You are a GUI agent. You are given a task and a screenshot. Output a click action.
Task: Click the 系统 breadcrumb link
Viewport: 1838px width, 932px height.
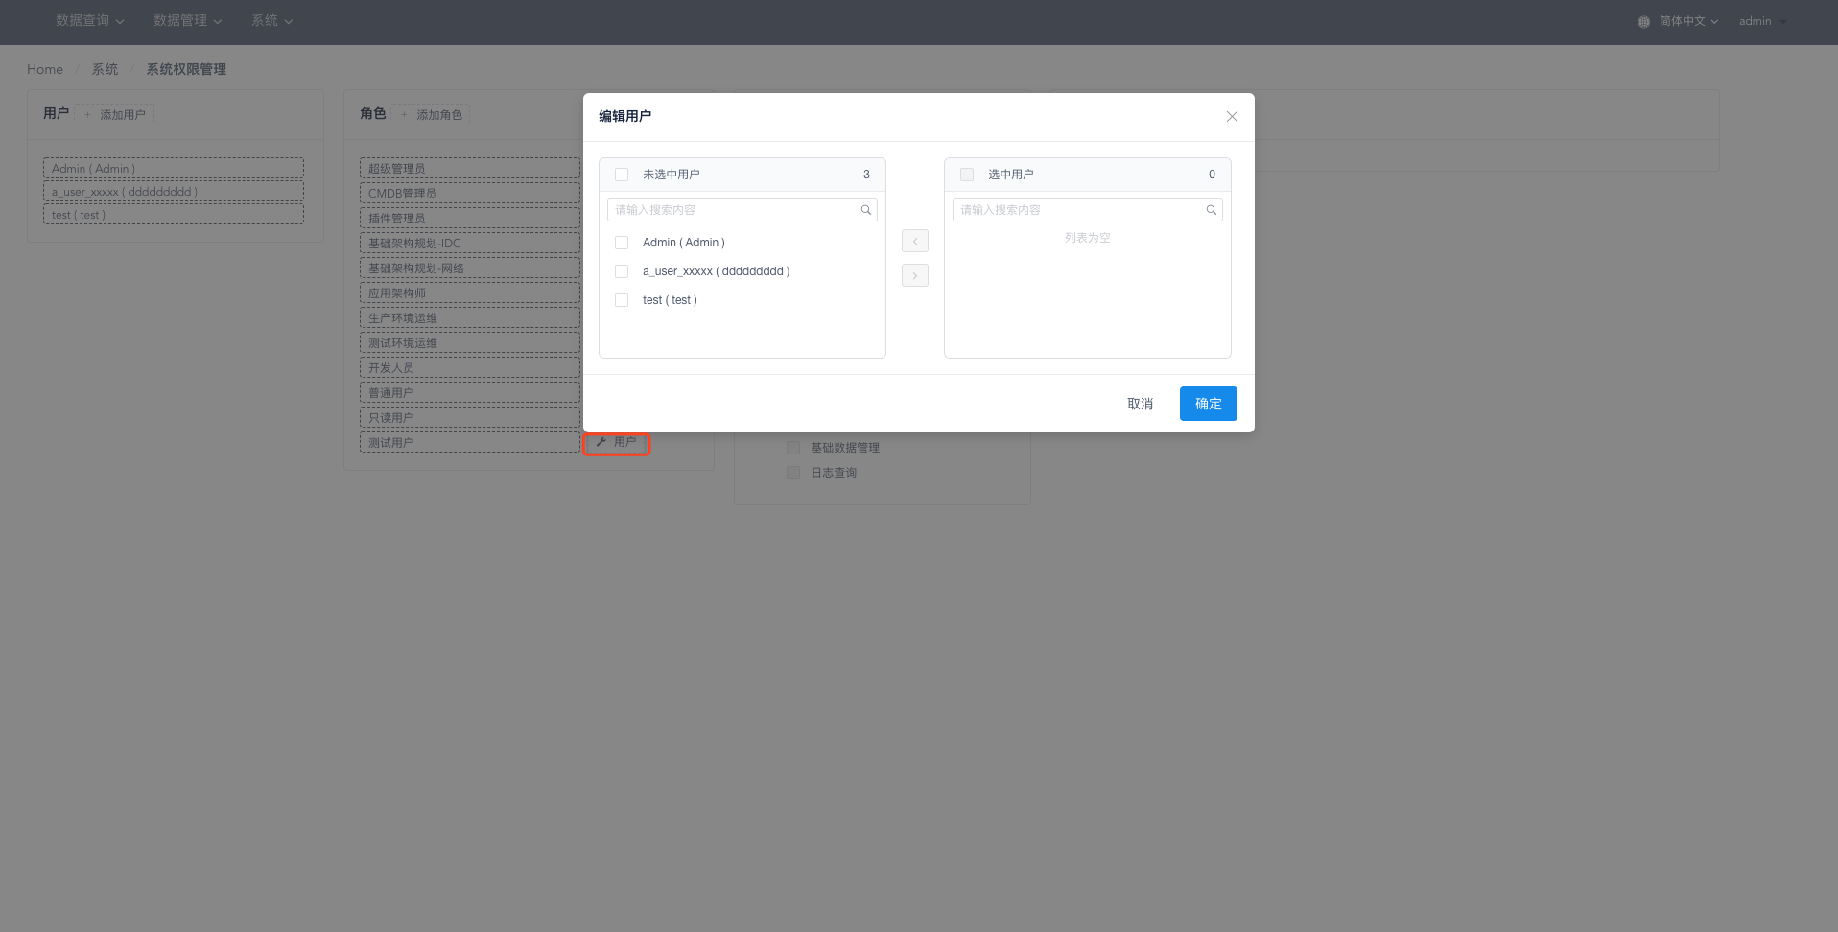click(x=106, y=69)
